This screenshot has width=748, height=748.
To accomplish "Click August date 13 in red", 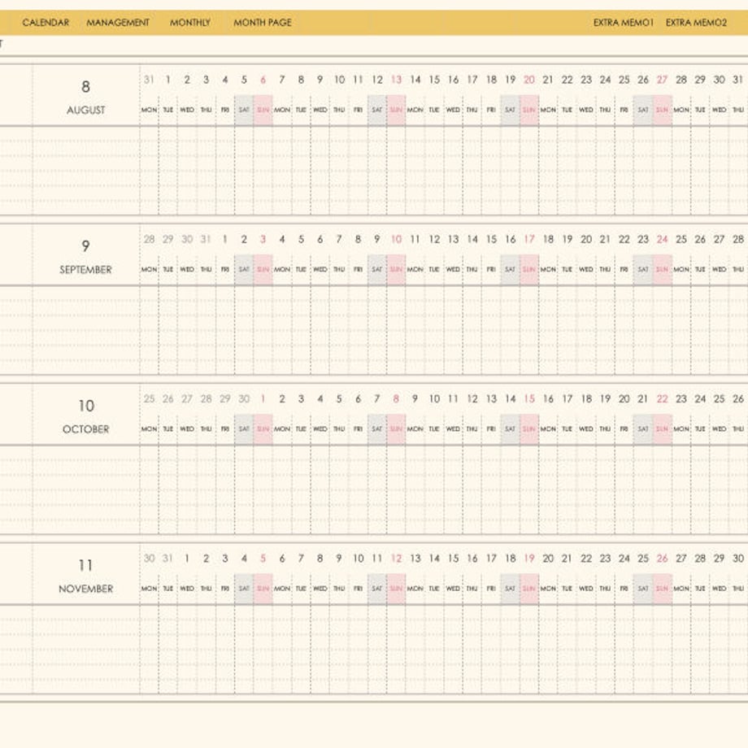I will (396, 80).
